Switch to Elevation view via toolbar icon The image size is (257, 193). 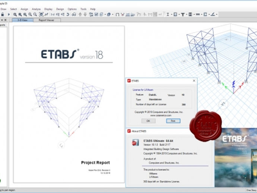(x=63, y=15)
